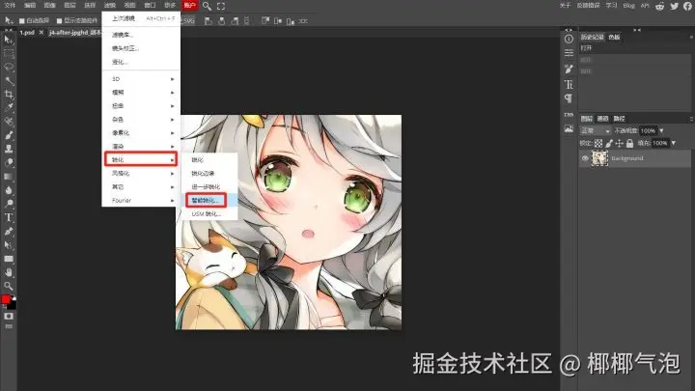Toggle lock position arrows icon
695x391 pixels.
click(619, 143)
